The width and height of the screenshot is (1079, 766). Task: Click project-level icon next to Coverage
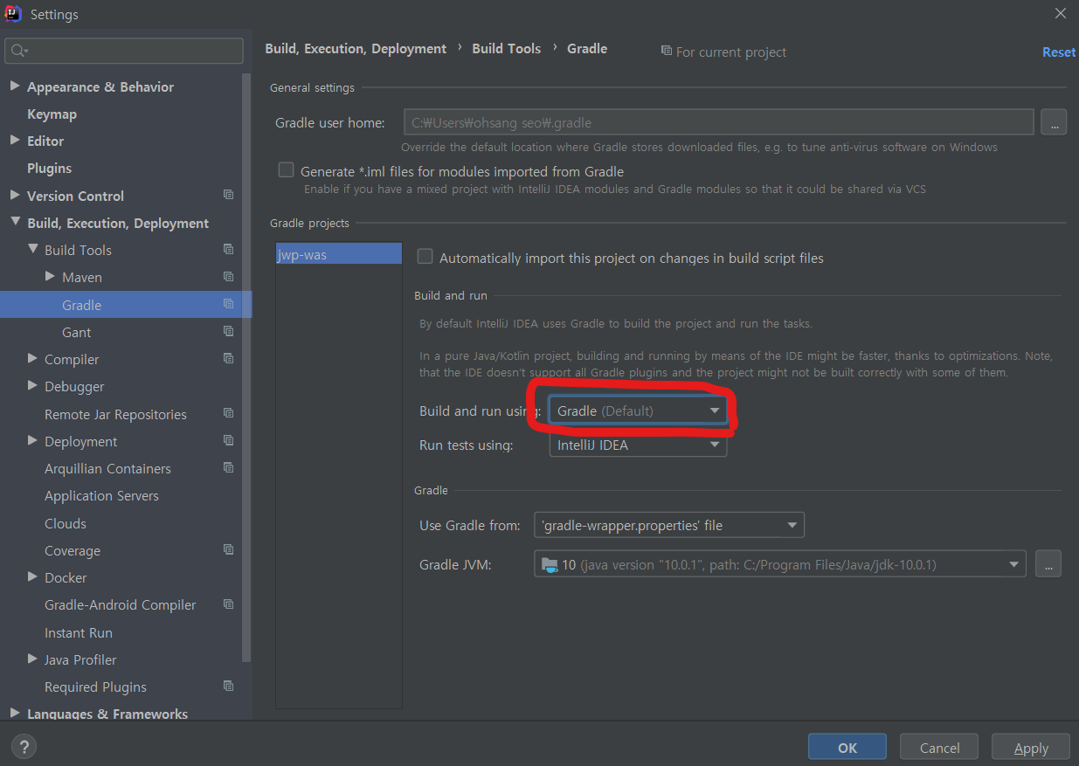pyautogui.click(x=228, y=549)
